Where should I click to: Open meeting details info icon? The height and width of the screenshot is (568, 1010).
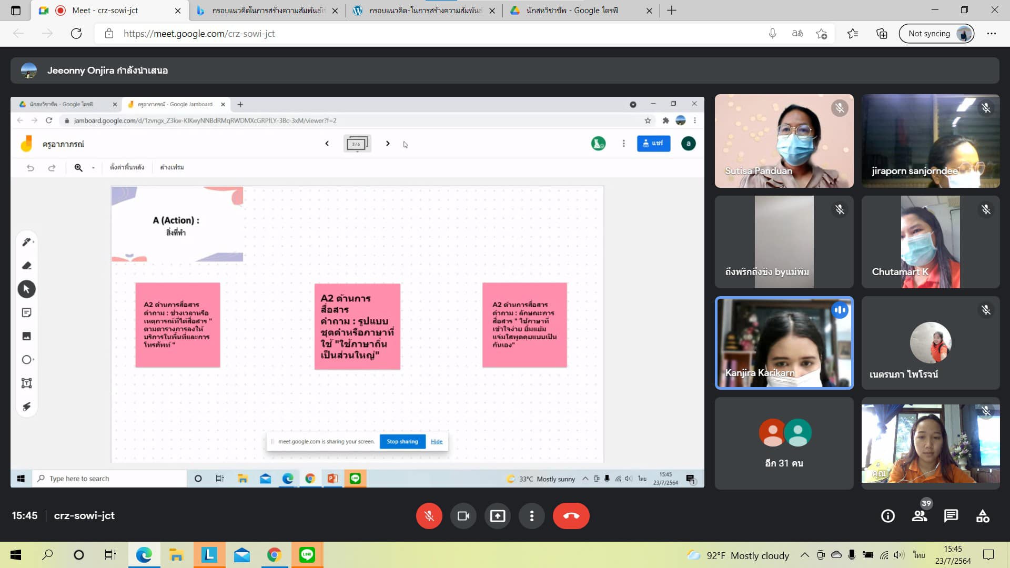pos(887,516)
